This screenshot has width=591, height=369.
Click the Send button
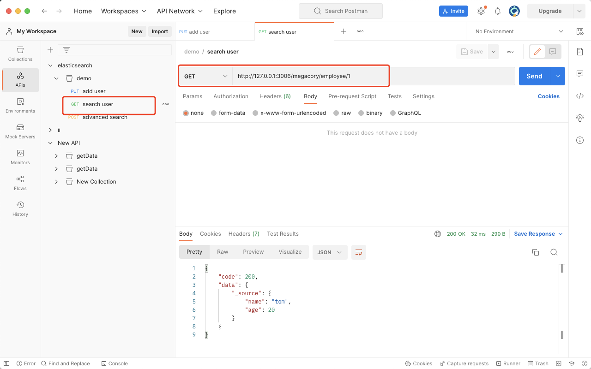point(534,76)
